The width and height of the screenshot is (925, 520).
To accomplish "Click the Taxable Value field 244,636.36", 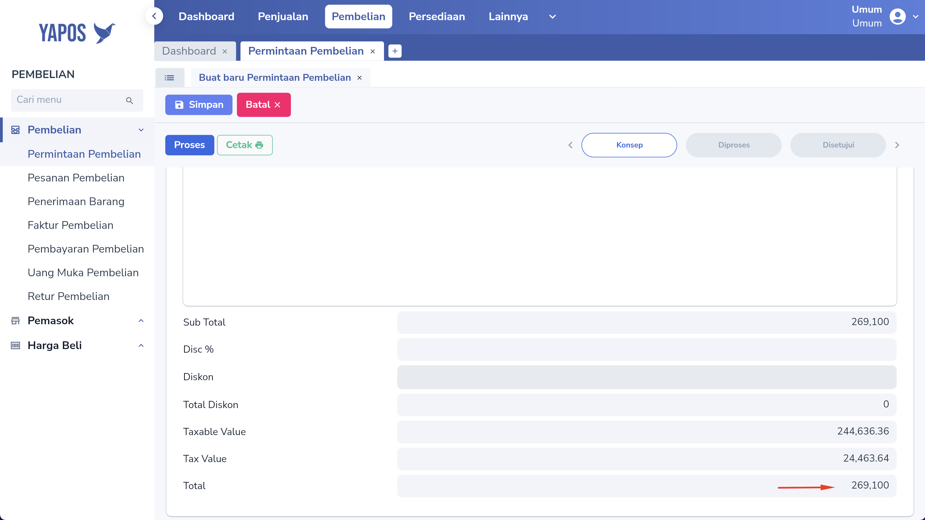I will (647, 431).
